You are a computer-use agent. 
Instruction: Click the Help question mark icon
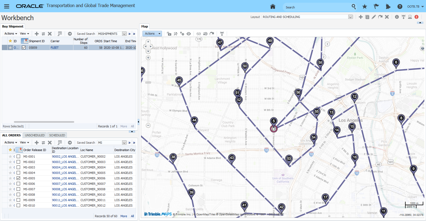point(400,7)
